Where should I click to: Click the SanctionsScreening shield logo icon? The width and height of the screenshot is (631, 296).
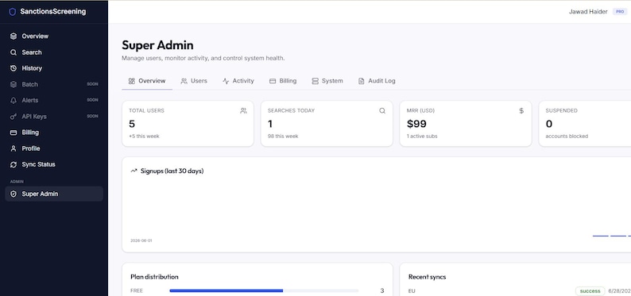(x=13, y=12)
